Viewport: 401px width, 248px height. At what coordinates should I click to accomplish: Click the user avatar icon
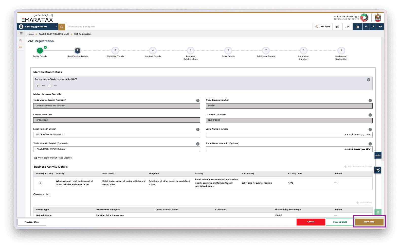(x=21, y=27)
